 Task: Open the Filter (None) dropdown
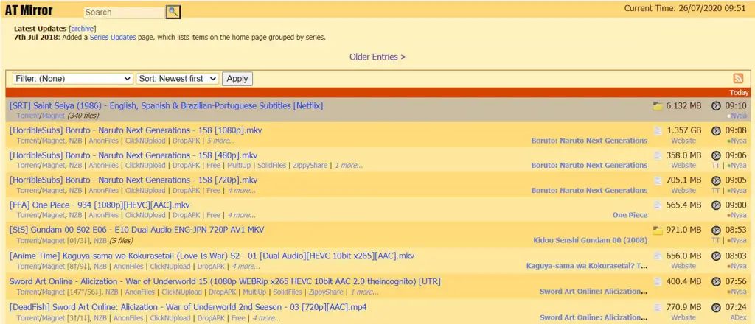click(73, 78)
